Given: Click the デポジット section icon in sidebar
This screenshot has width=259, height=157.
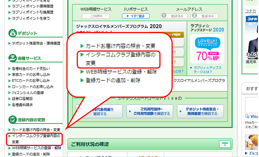Looking at the screenshot, I should point(13,33).
